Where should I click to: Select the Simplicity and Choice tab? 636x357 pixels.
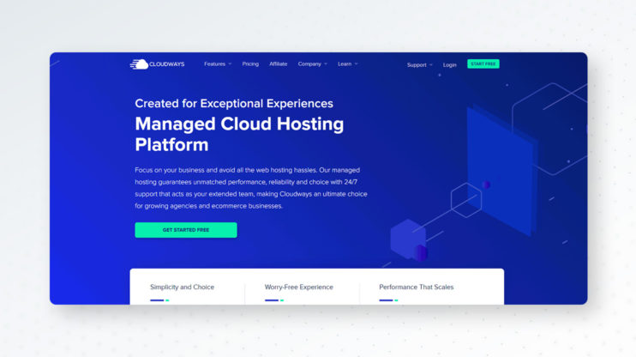coord(182,287)
